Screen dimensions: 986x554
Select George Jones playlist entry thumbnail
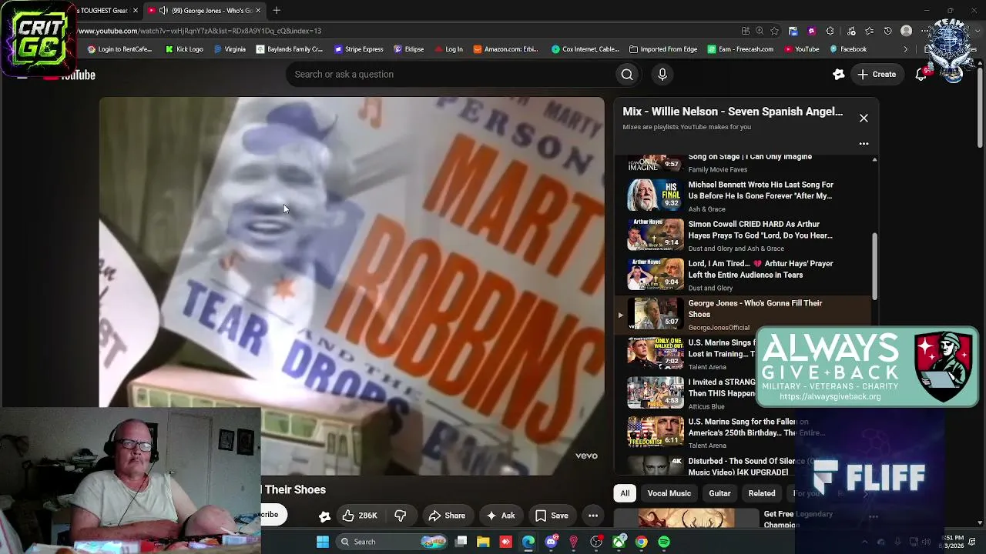click(x=656, y=313)
